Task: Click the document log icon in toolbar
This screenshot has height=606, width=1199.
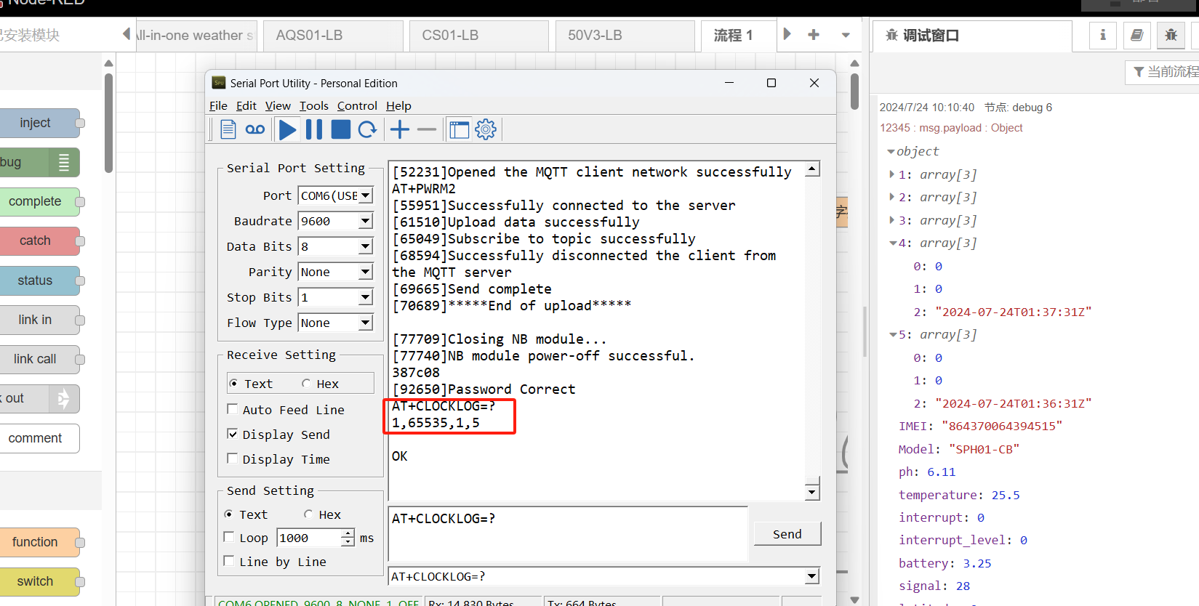Action: click(228, 130)
